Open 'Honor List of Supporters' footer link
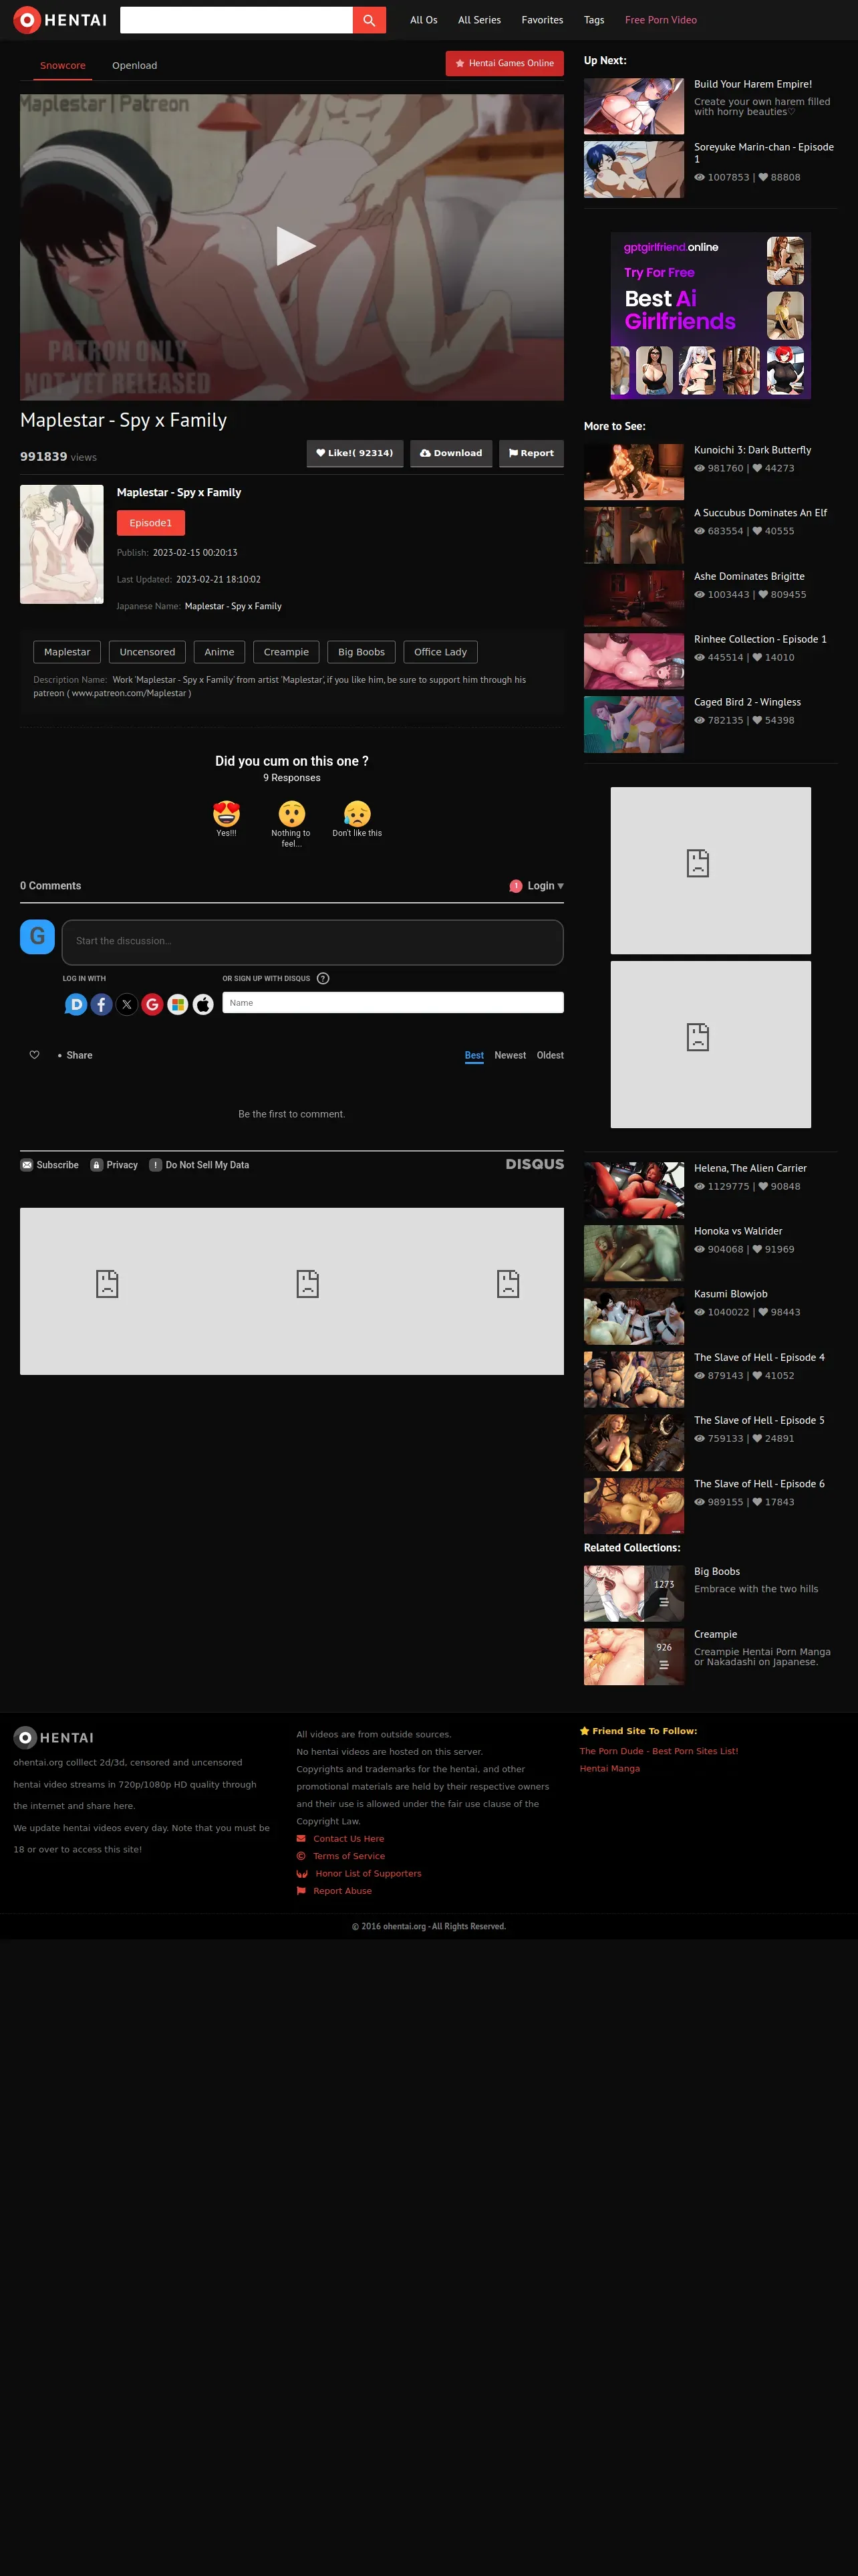 click(x=369, y=1873)
